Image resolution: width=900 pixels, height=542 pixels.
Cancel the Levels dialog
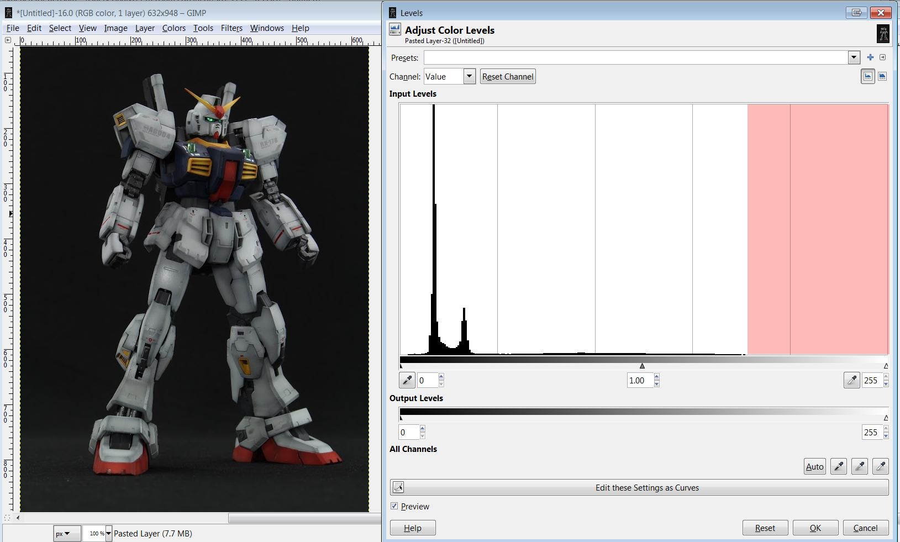[866, 528]
